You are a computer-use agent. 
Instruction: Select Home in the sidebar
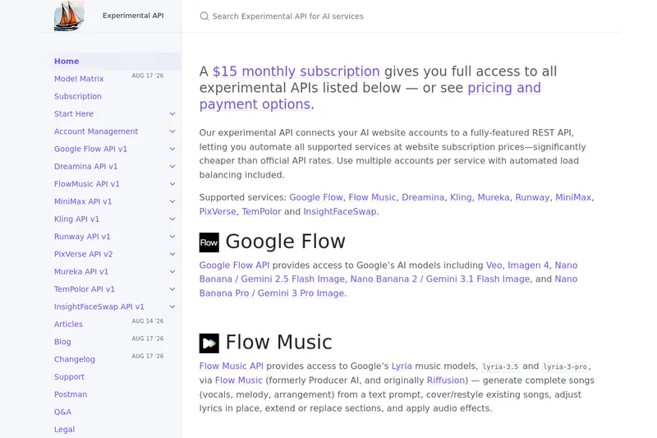click(67, 61)
